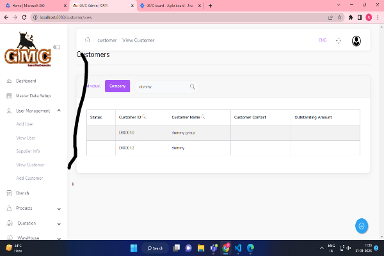
Task: Select the Individual filter tab
Action: point(93,86)
